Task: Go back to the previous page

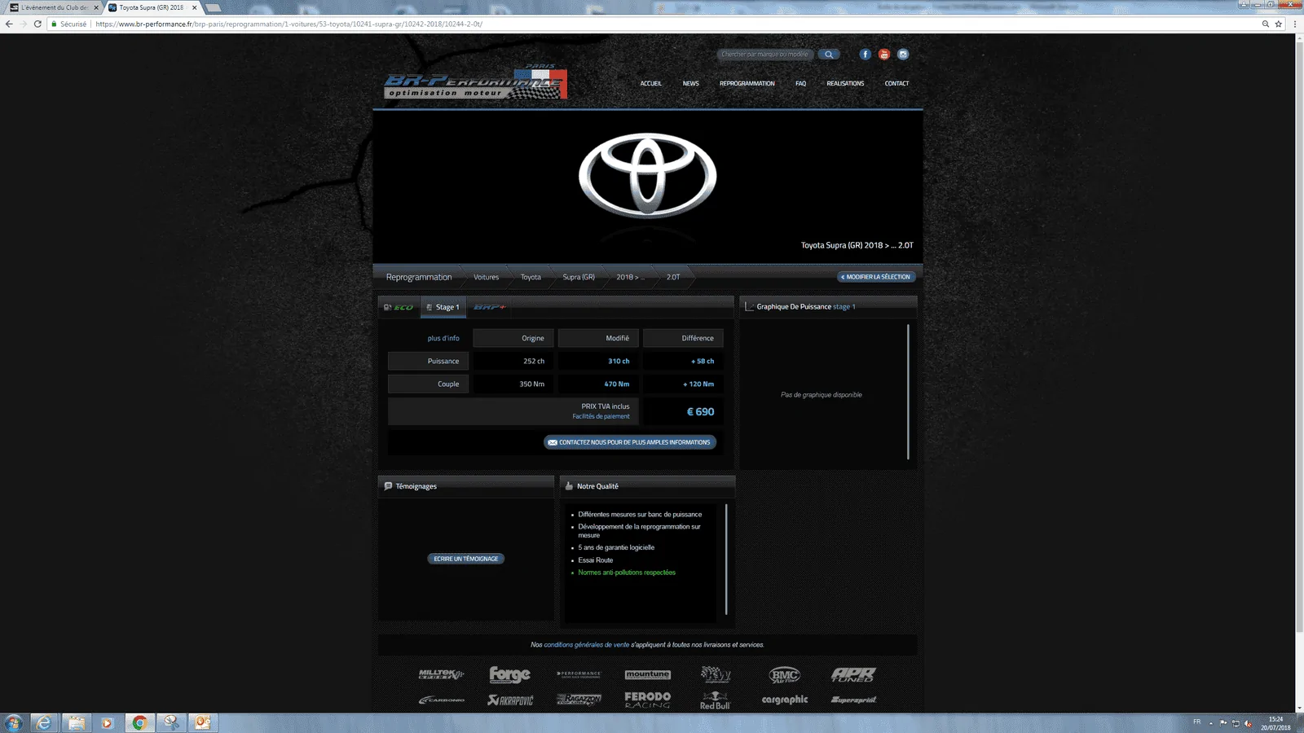Action: coord(9,24)
